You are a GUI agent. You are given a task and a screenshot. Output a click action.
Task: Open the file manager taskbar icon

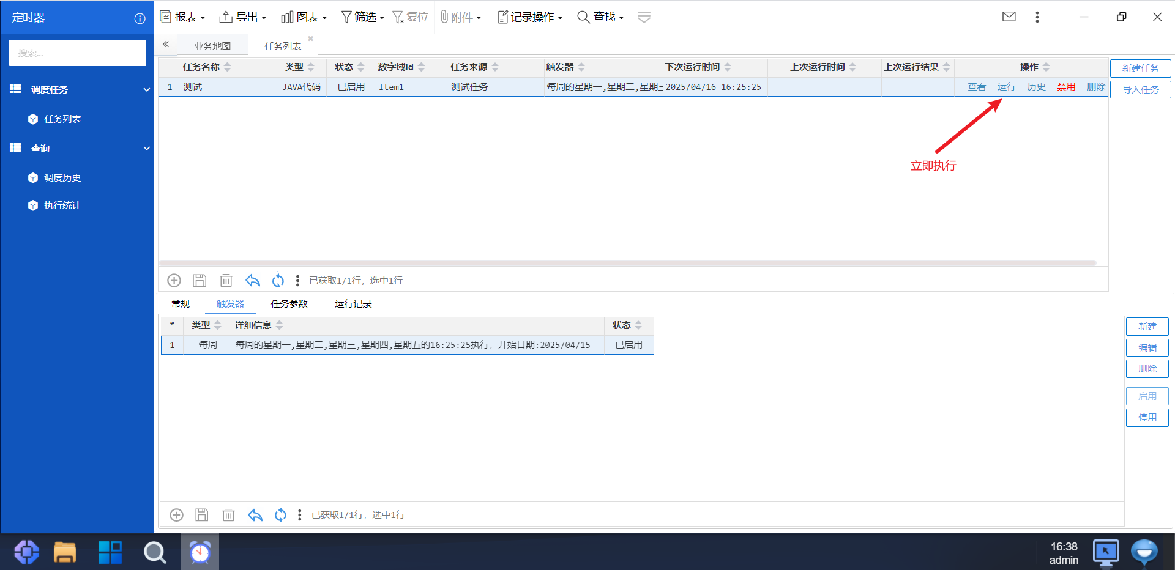point(64,552)
